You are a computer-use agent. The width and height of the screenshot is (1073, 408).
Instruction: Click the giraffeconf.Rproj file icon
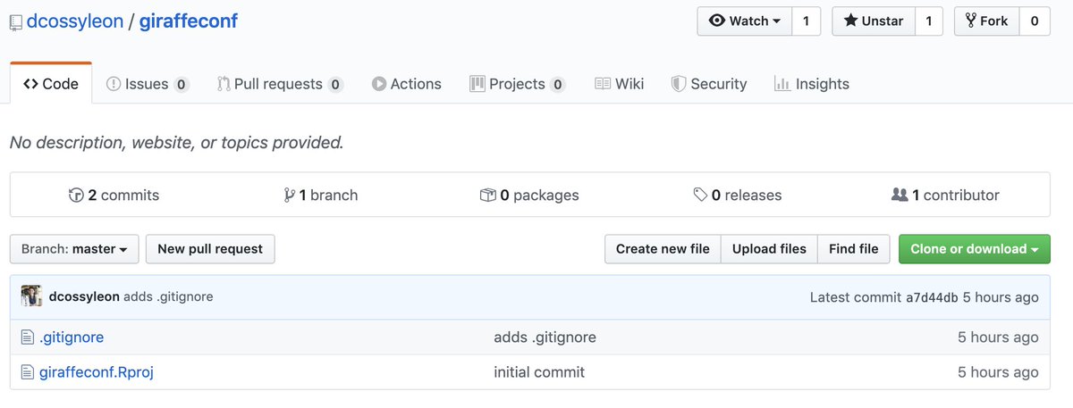coord(27,372)
